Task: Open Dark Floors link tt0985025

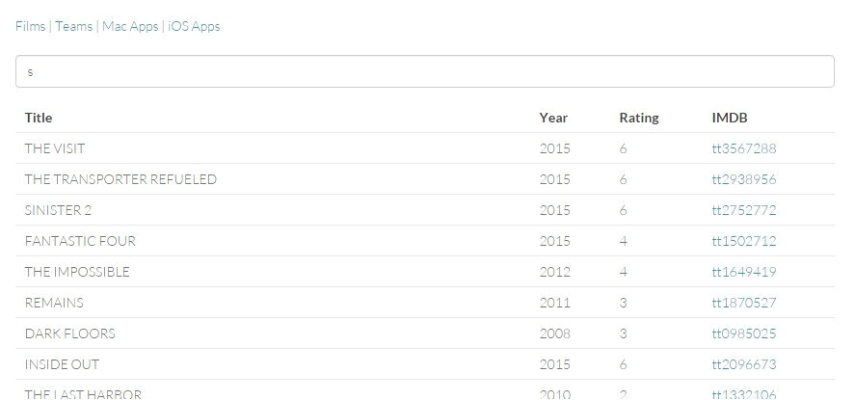Action: 743,333
